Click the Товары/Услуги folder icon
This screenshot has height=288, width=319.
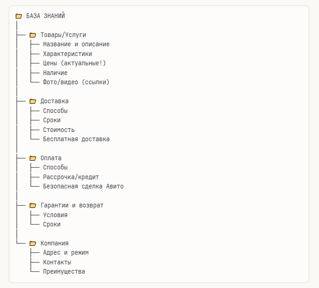(x=33, y=35)
